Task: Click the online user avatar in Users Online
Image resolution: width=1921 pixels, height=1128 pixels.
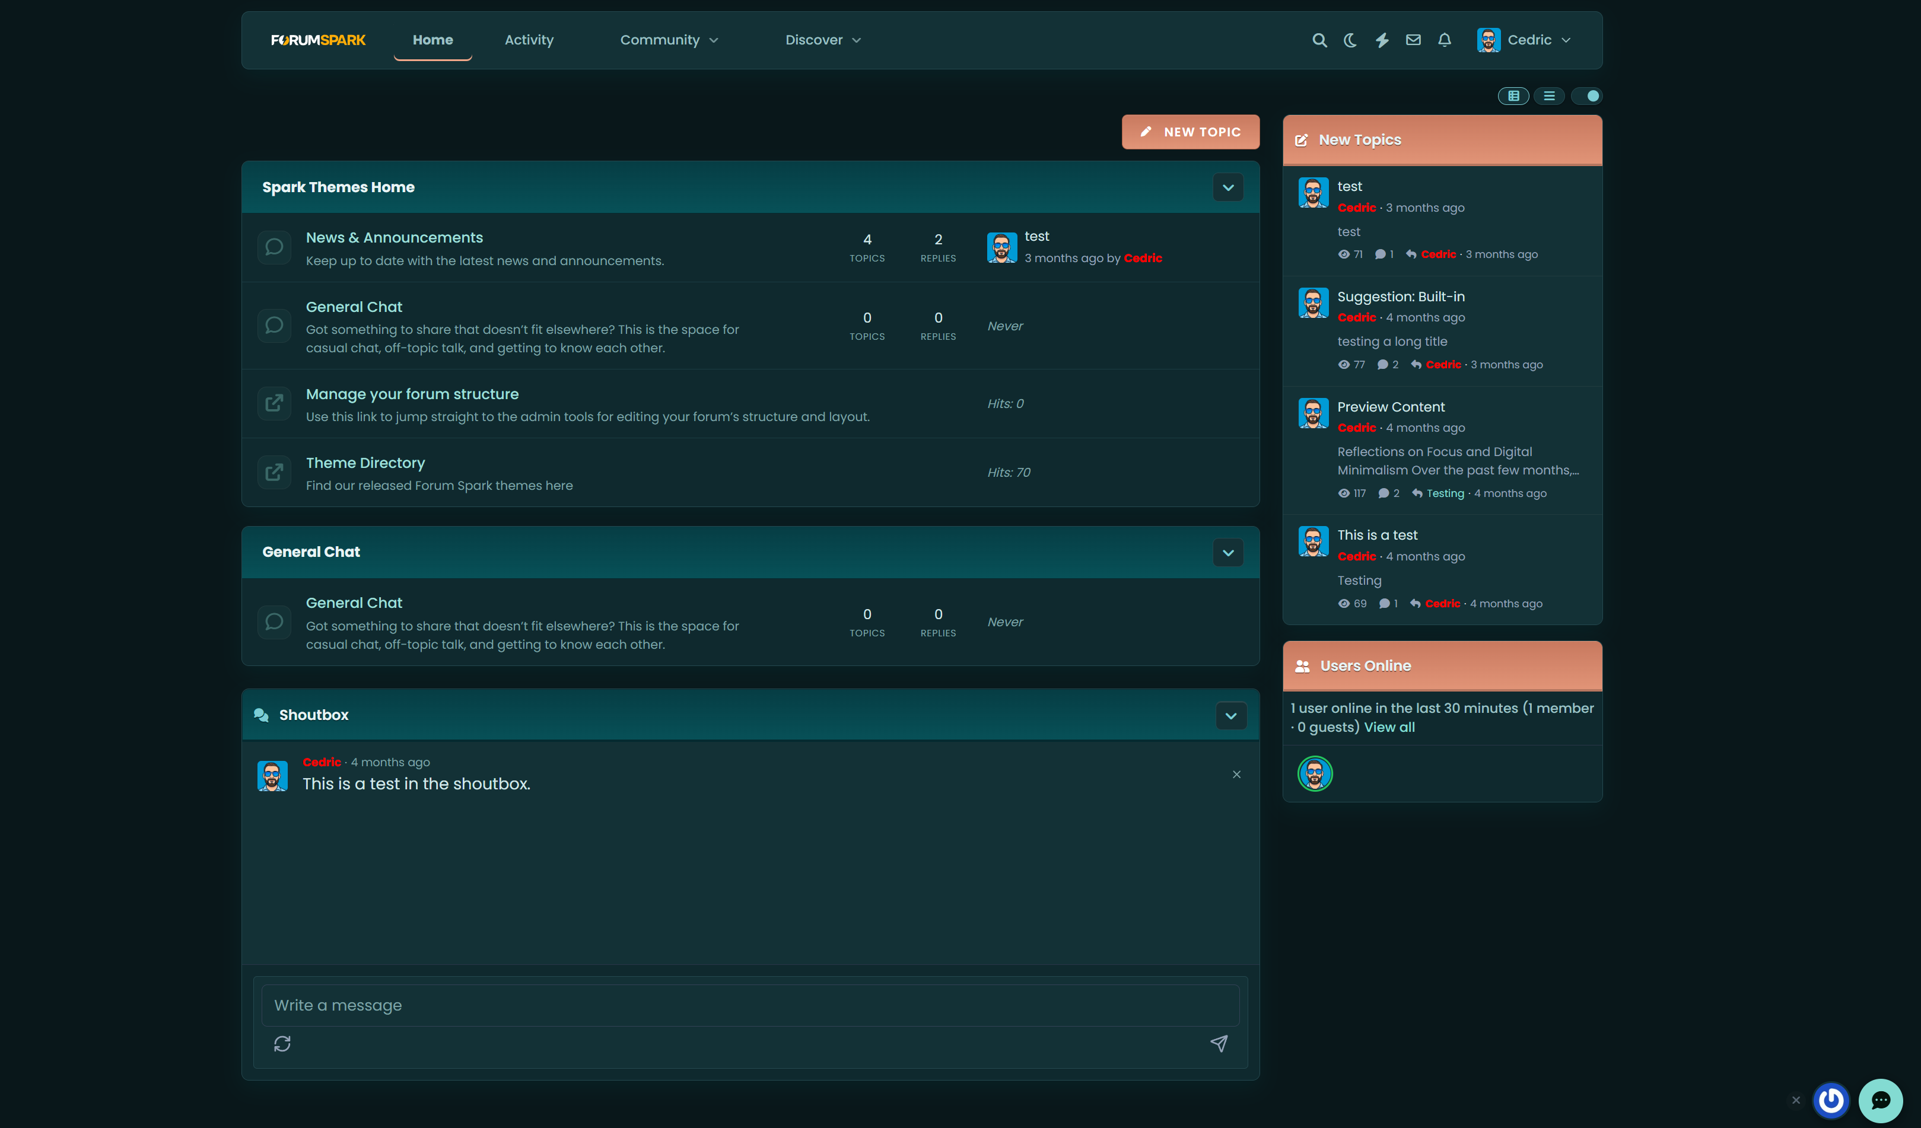Action: click(x=1315, y=773)
